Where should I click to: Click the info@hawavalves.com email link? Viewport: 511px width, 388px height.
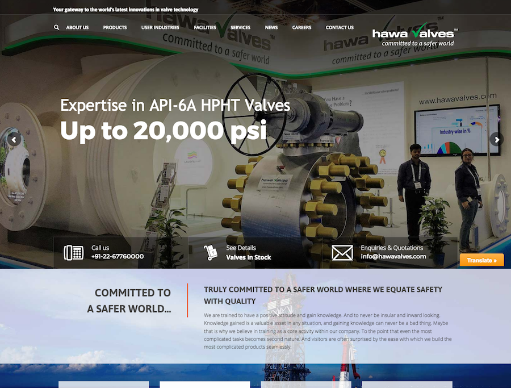click(x=393, y=257)
